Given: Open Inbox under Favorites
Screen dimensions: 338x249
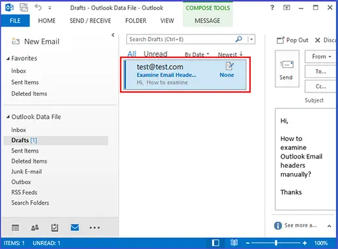Looking at the screenshot, I should (x=18, y=71).
